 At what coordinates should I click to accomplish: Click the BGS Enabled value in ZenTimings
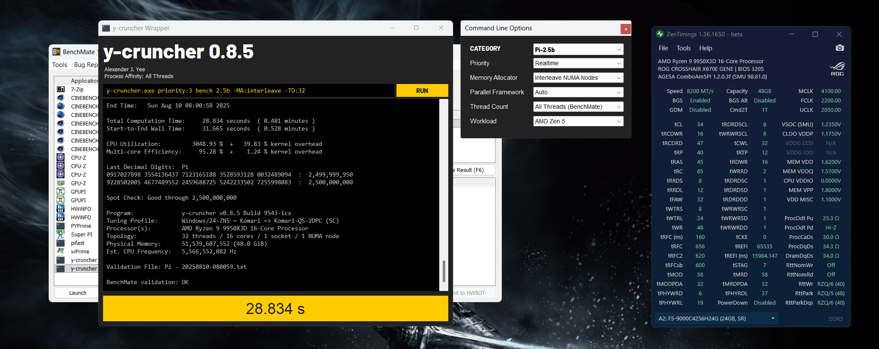(x=700, y=100)
